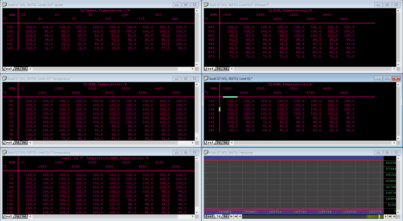Switch Limit IQ window to 3d tab

(x=226, y=143)
